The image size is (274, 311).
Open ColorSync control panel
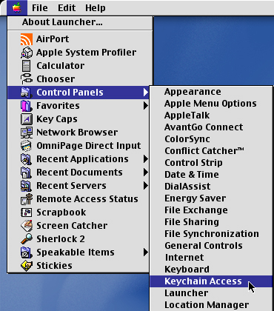[x=211, y=139]
